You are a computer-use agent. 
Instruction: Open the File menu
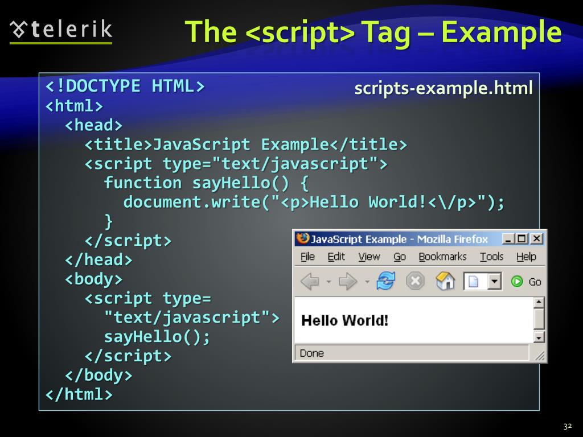point(307,257)
